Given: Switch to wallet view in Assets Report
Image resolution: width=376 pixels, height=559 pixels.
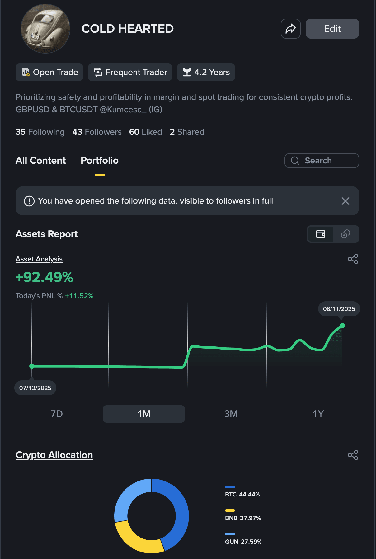Looking at the screenshot, I should [320, 234].
